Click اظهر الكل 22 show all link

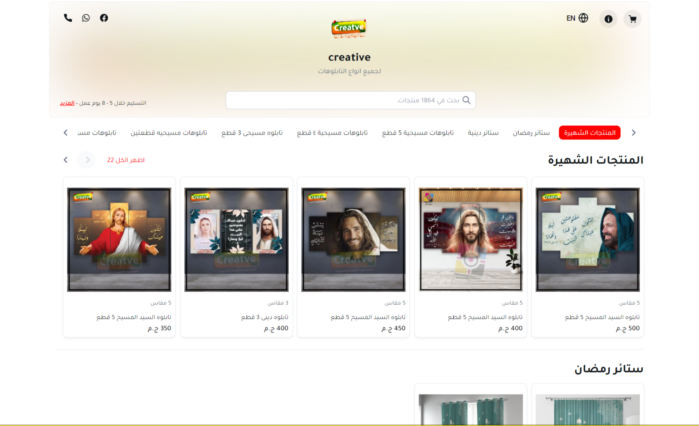click(x=126, y=160)
